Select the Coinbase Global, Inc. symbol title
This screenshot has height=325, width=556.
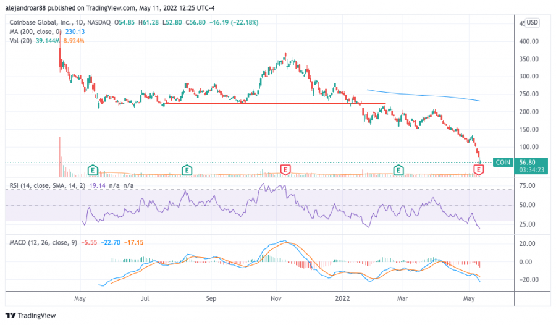(x=40, y=22)
